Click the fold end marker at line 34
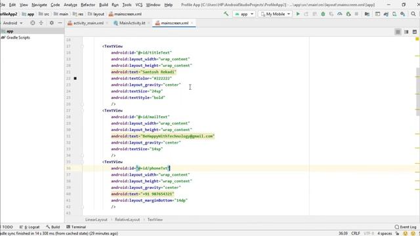The height and width of the screenshot is (236, 420). [x=83, y=155]
